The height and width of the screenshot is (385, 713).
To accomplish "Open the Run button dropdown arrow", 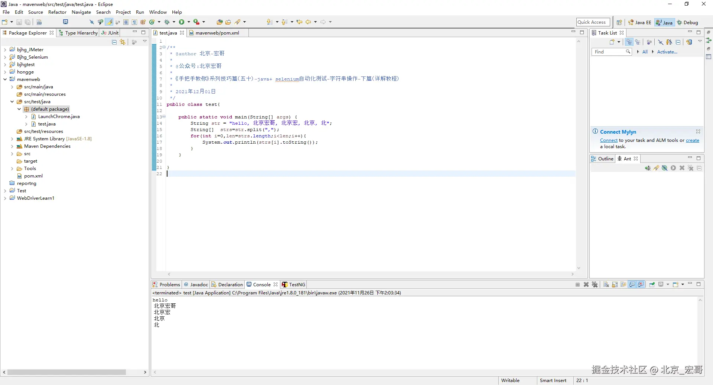I will (x=189, y=22).
